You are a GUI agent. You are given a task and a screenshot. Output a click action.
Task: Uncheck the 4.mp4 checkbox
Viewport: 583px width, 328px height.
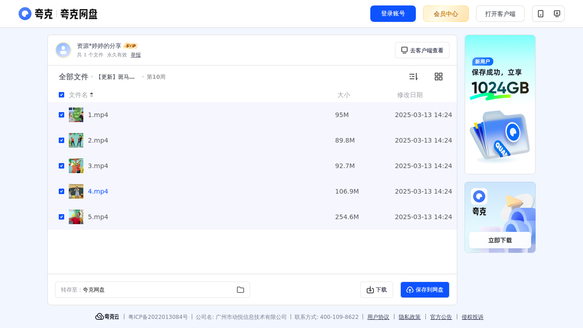tap(61, 191)
